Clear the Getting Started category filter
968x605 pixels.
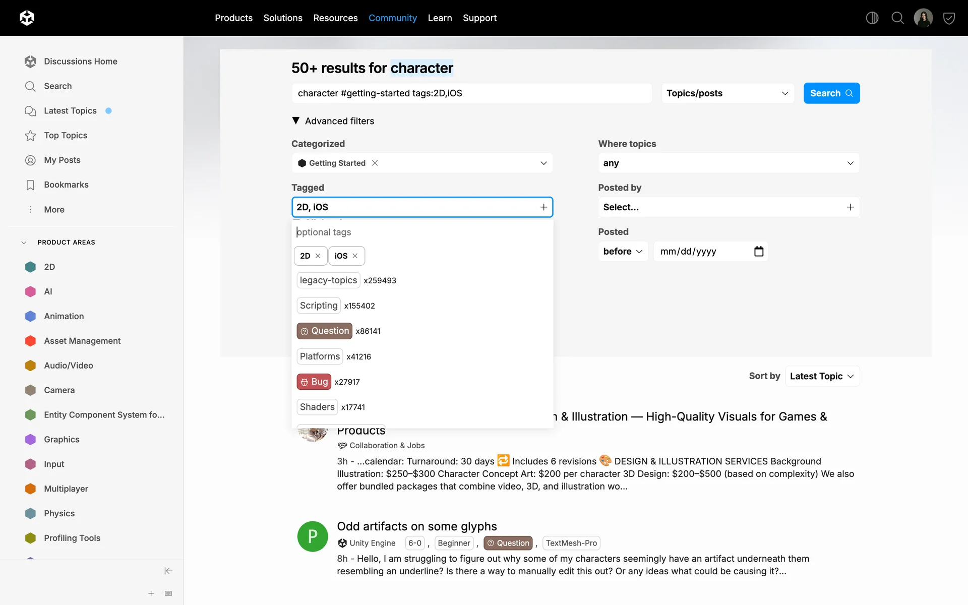click(375, 163)
